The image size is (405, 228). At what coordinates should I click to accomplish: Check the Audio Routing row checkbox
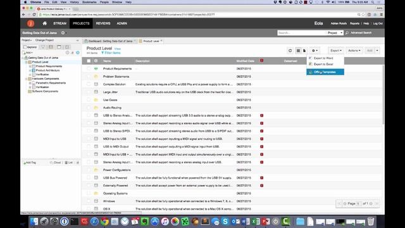(x=89, y=108)
